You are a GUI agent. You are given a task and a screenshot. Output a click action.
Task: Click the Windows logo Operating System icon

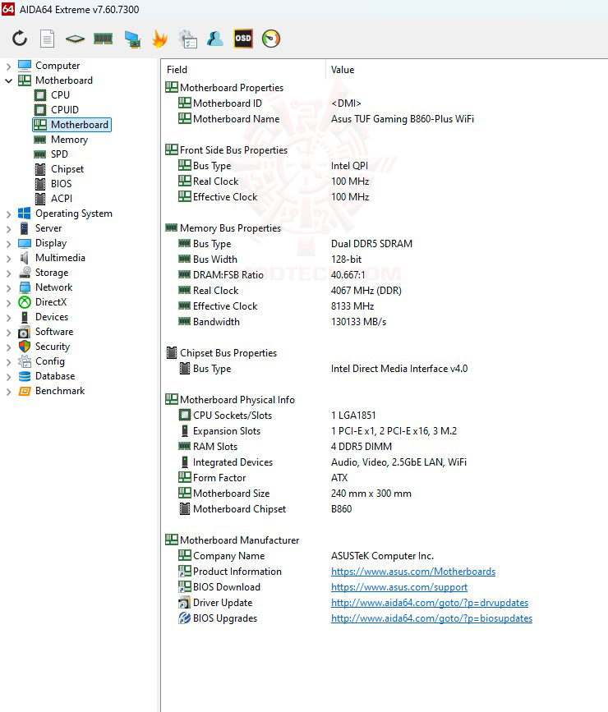pyautogui.click(x=25, y=214)
